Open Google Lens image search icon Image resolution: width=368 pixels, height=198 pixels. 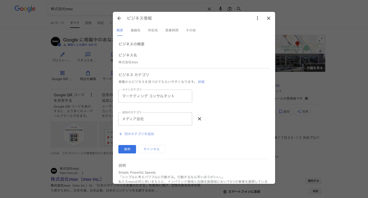(x=230, y=9)
